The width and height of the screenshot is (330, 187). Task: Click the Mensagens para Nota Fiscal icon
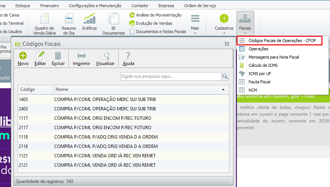click(242, 57)
